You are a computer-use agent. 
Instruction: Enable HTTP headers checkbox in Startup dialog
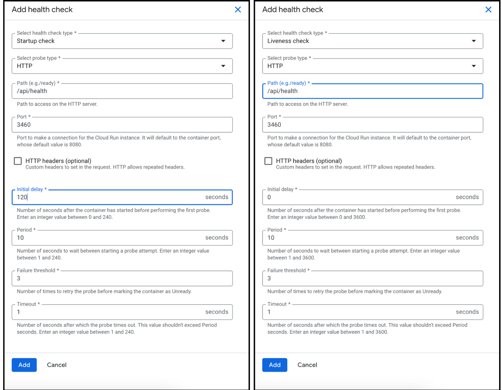coord(18,161)
